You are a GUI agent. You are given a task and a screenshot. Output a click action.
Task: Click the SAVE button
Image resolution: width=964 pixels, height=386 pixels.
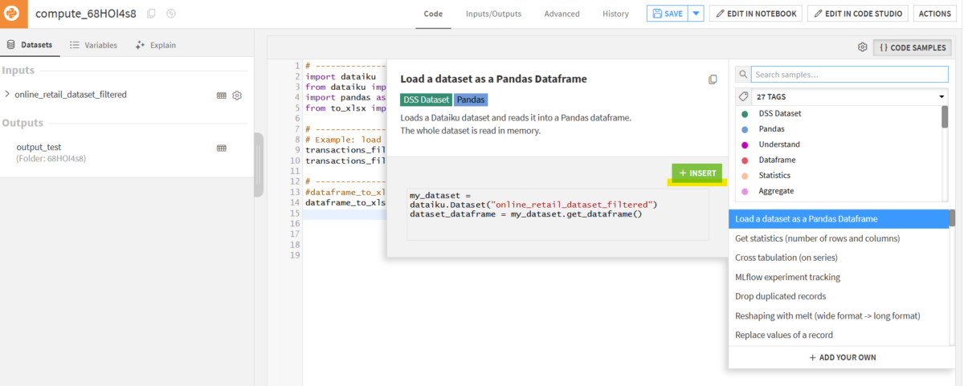(668, 14)
